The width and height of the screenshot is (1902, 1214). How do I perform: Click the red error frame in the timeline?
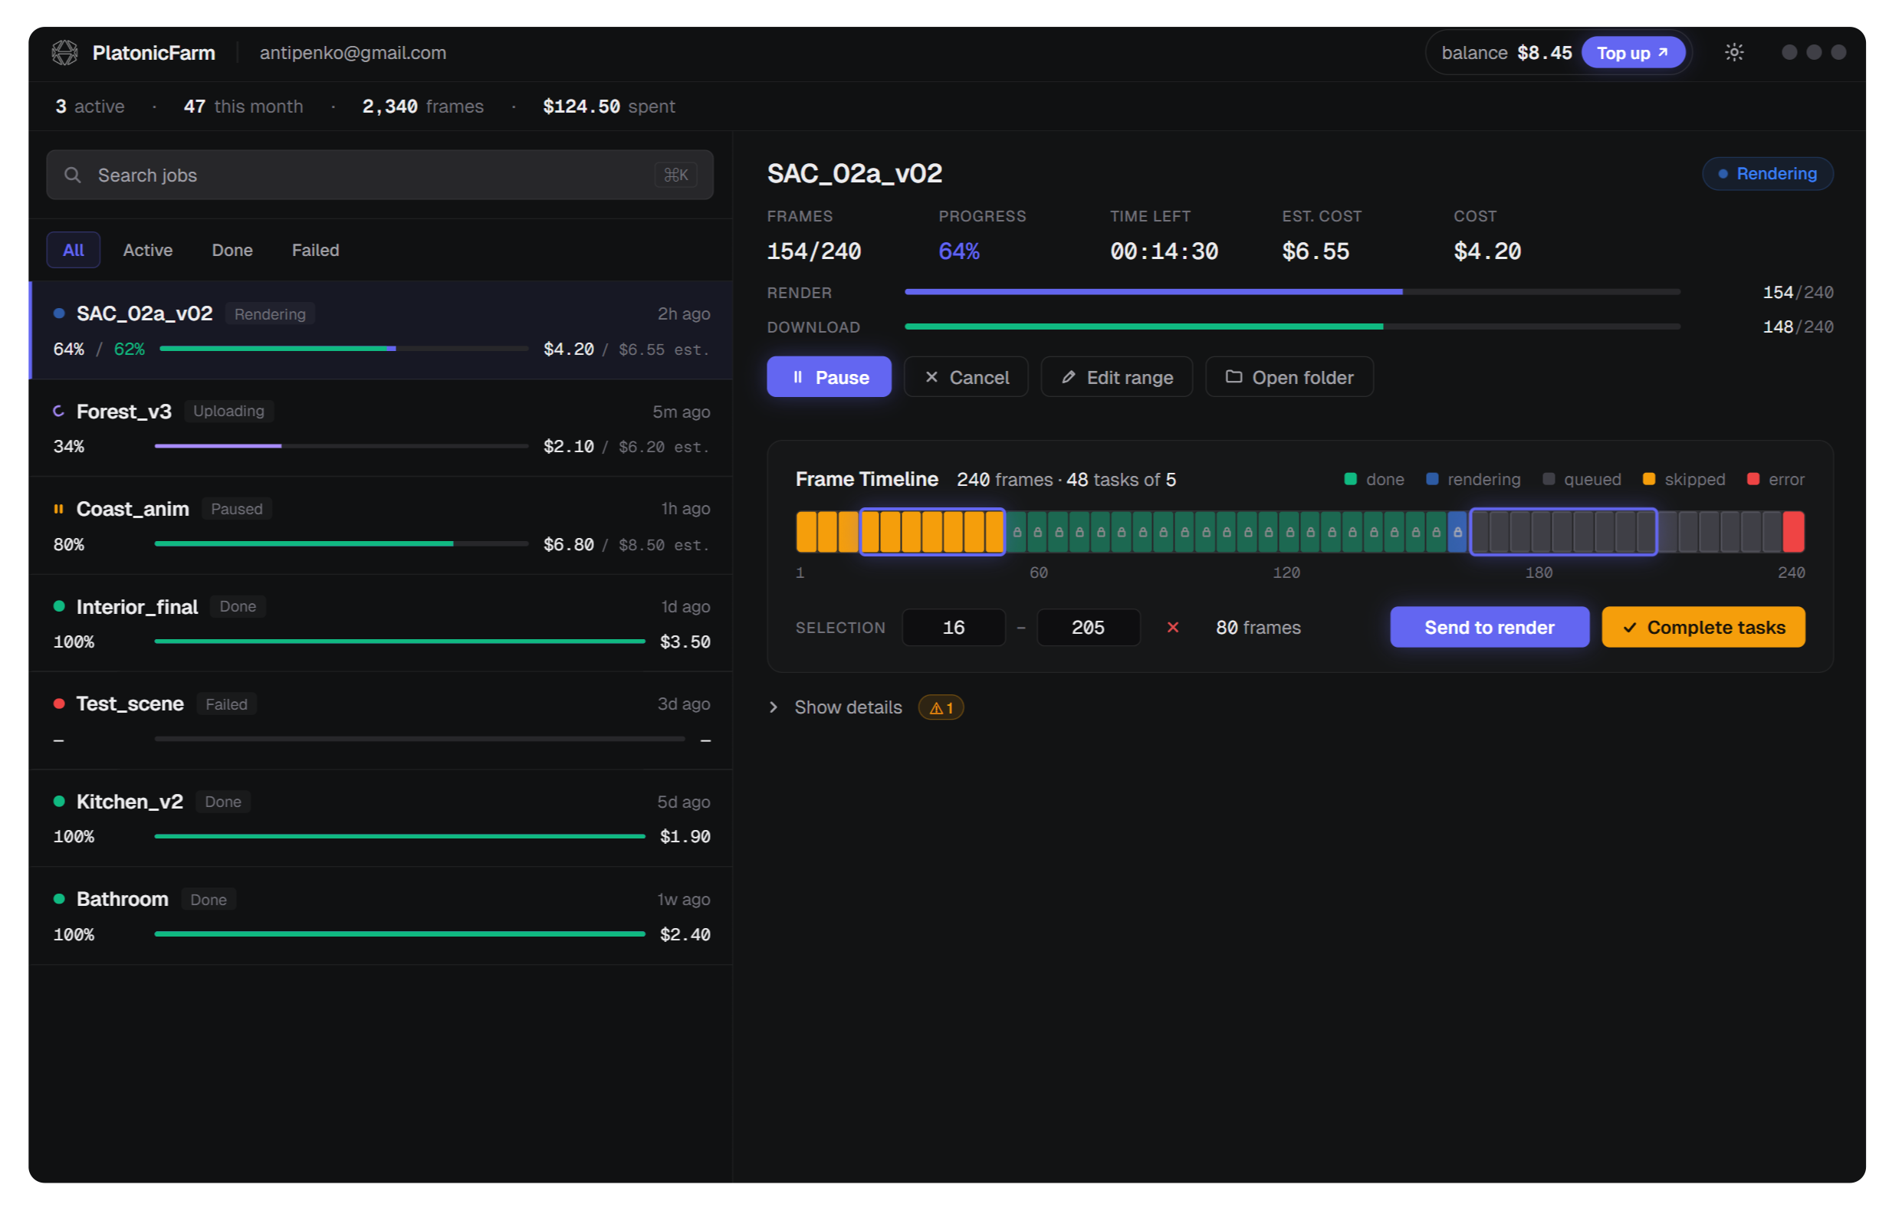1794,532
